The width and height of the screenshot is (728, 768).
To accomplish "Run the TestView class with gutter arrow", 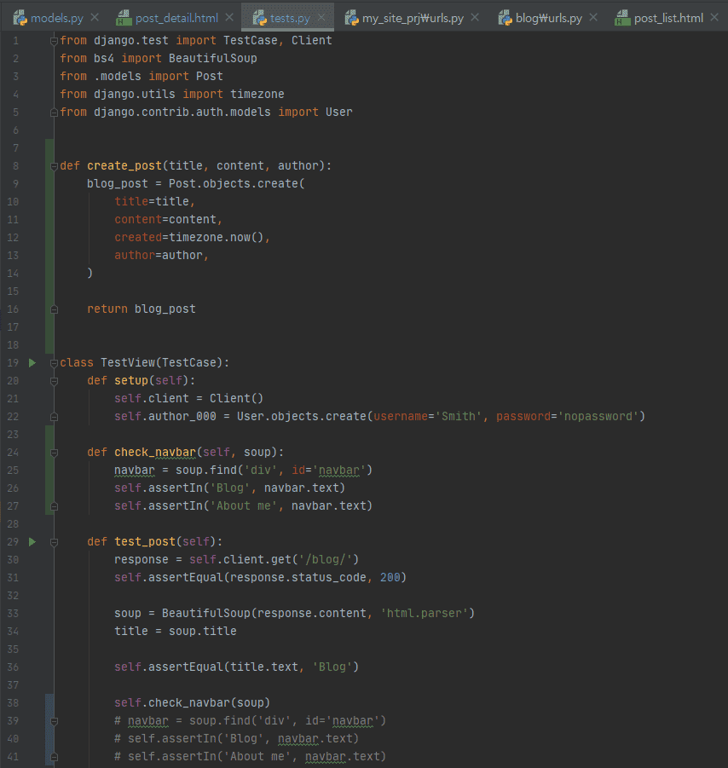I will pyautogui.click(x=32, y=363).
